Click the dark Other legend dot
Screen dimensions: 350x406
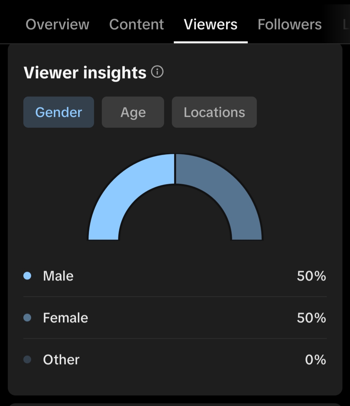(x=27, y=359)
